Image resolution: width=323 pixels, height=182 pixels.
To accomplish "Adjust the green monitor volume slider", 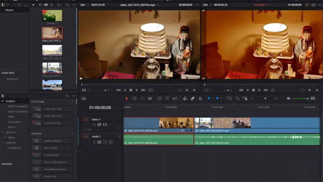I will 301,99.
